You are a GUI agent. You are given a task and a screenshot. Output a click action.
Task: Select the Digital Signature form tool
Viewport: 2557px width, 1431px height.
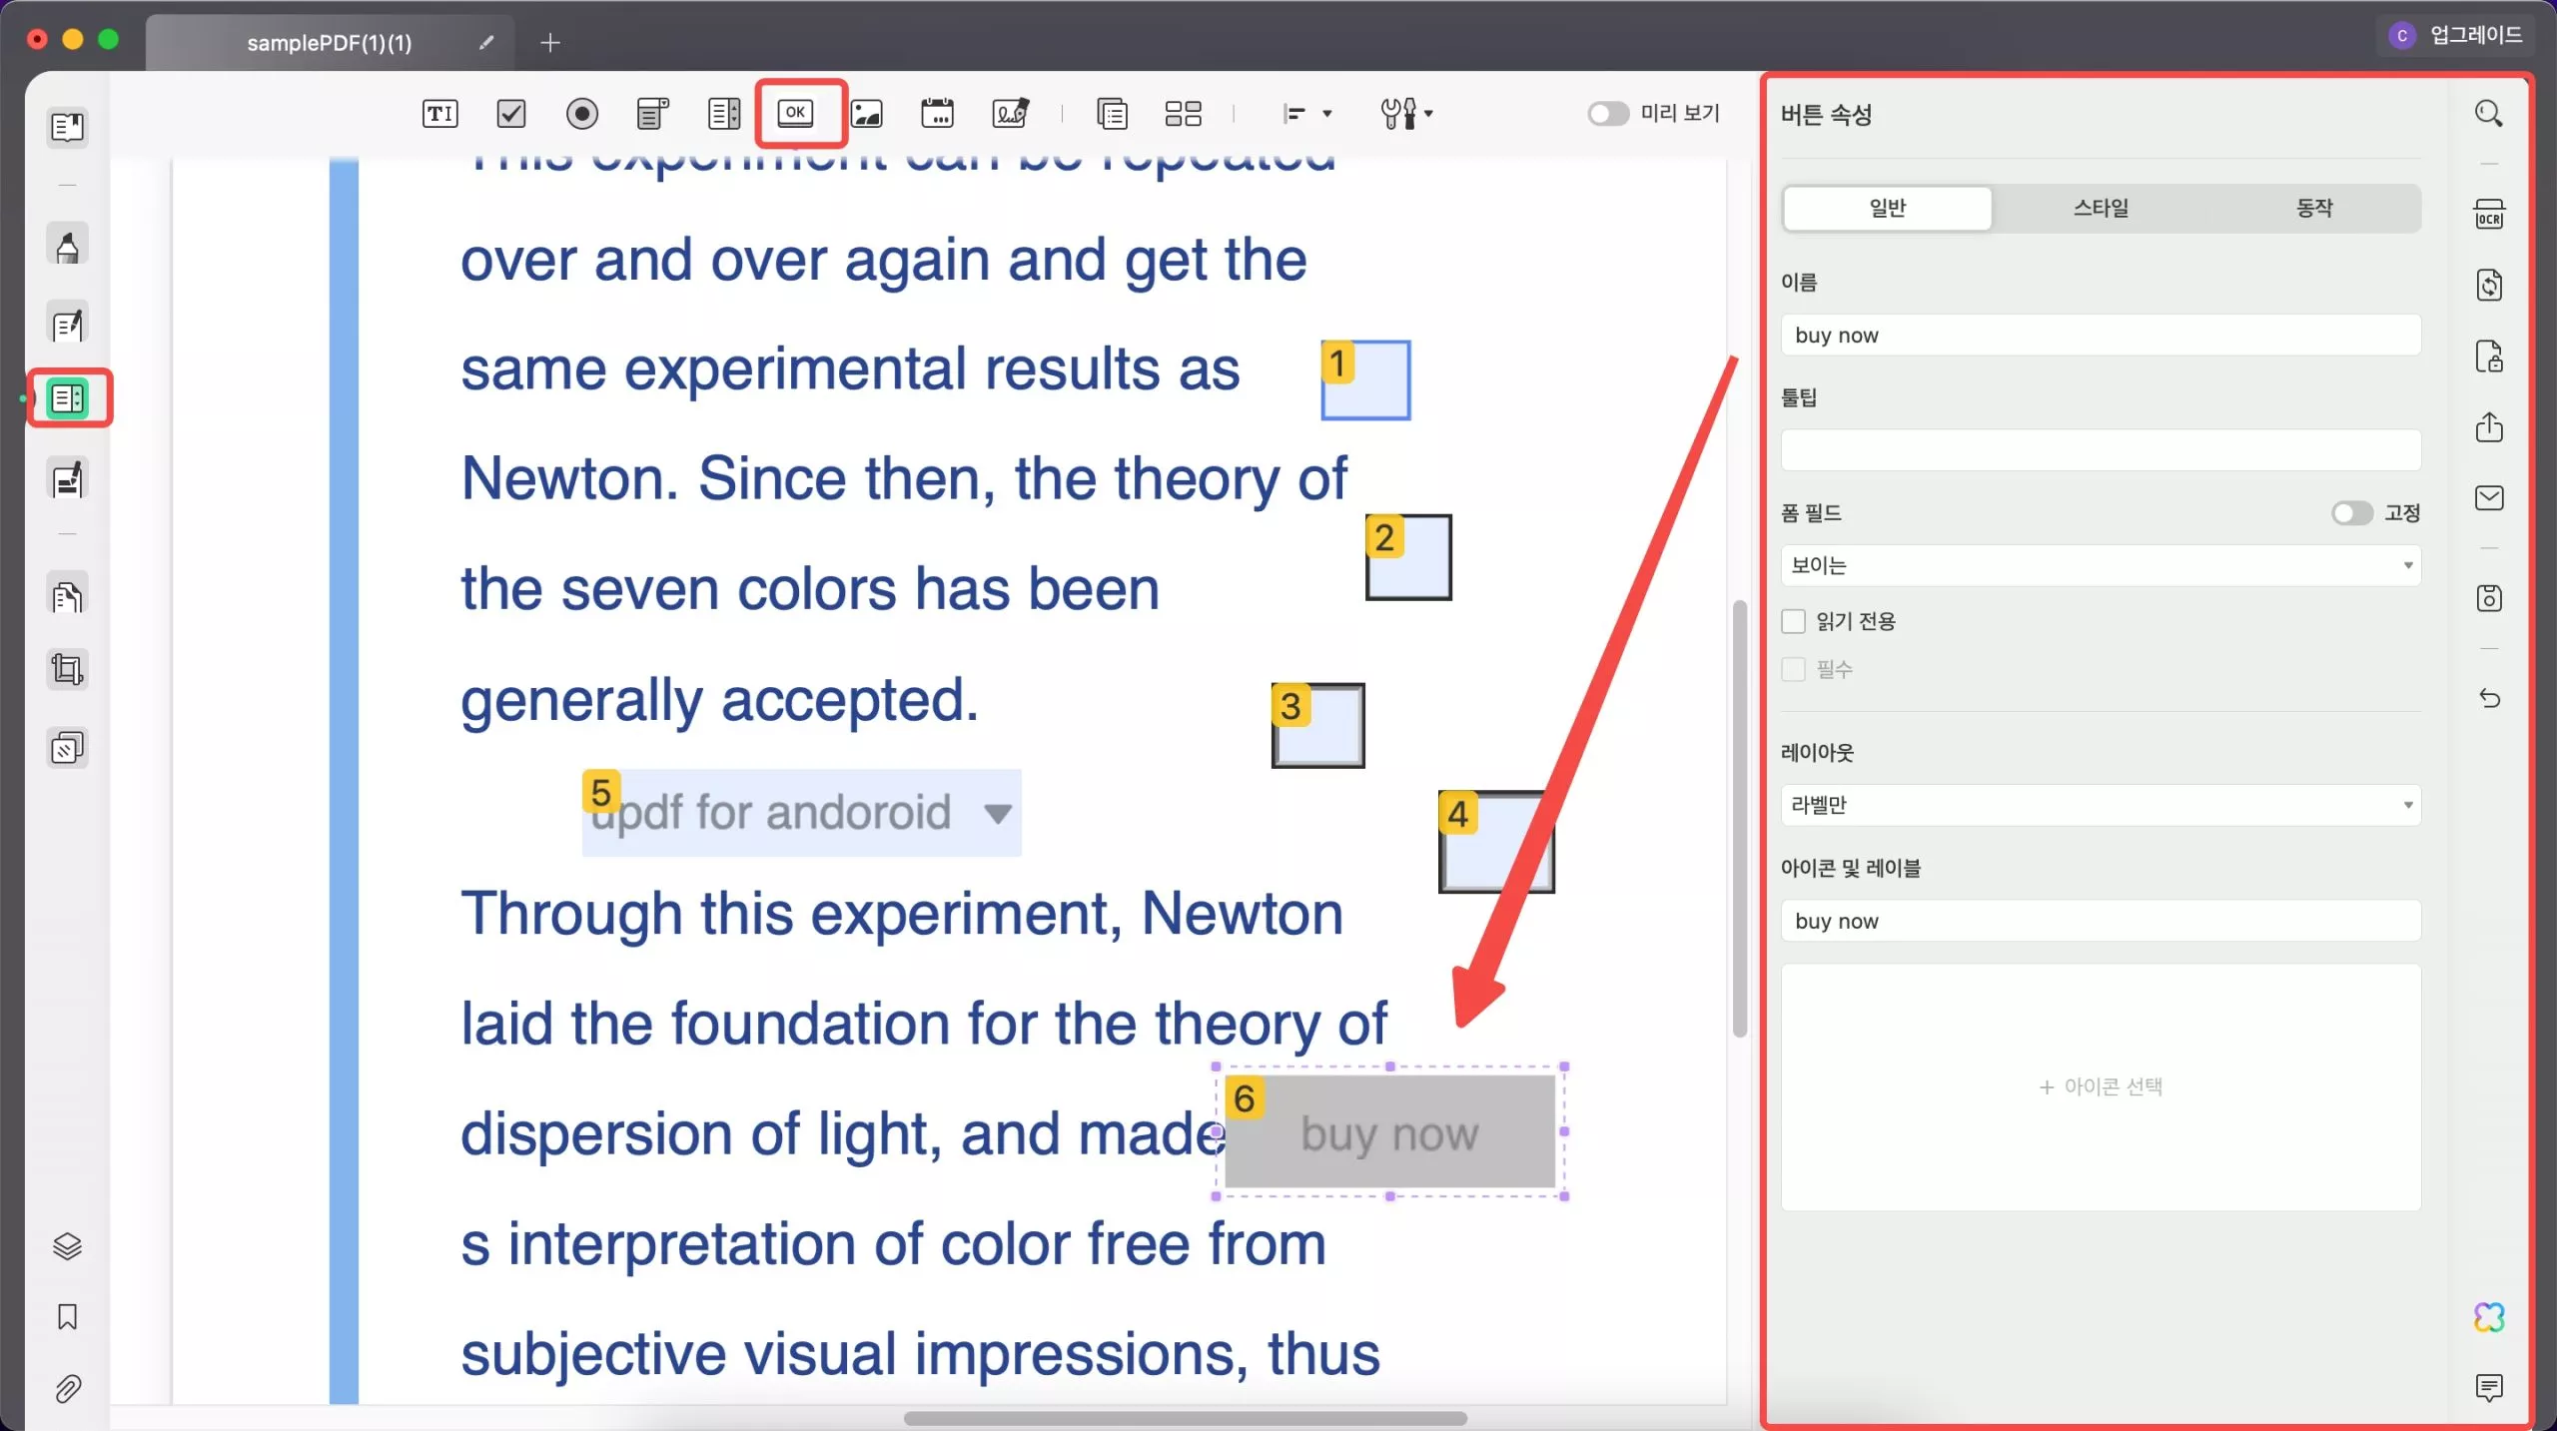1011,113
